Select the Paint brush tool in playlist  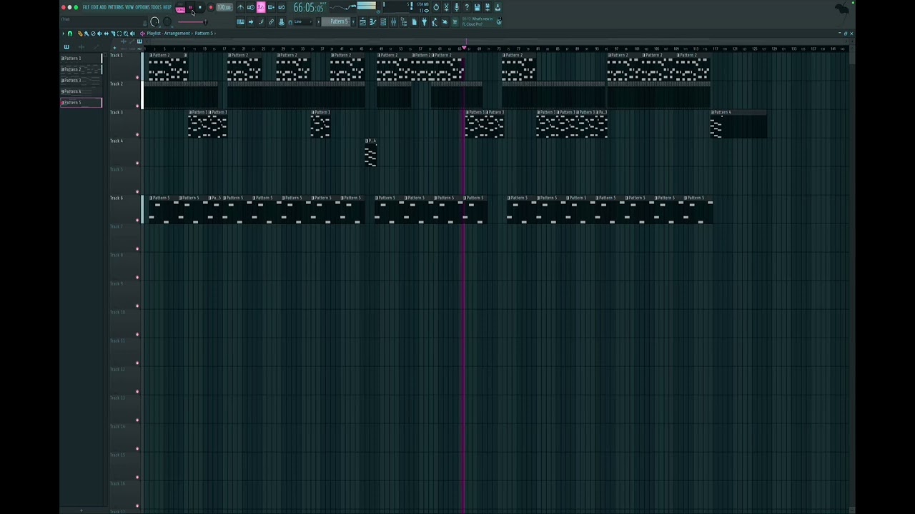[x=86, y=34]
